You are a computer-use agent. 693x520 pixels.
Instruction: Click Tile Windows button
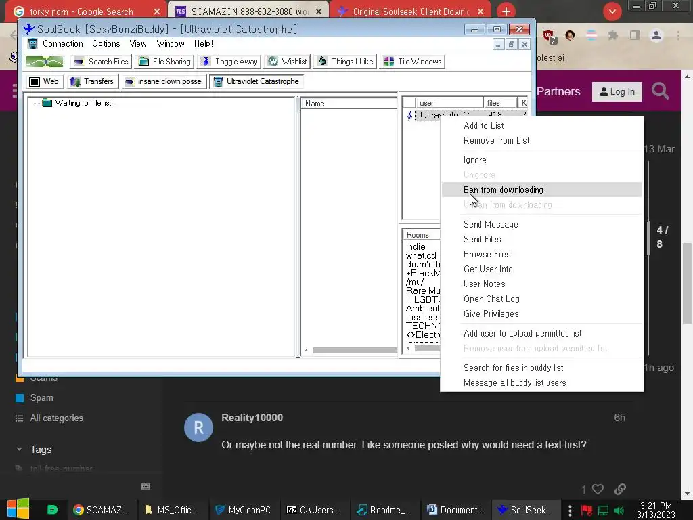pos(412,62)
